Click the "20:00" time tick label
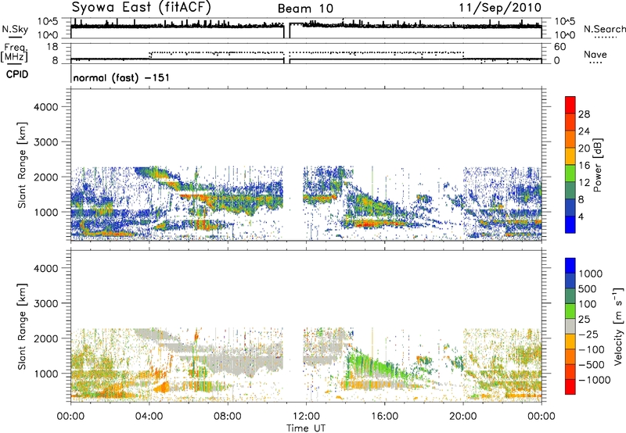This screenshot has width=626, height=433. click(x=462, y=417)
